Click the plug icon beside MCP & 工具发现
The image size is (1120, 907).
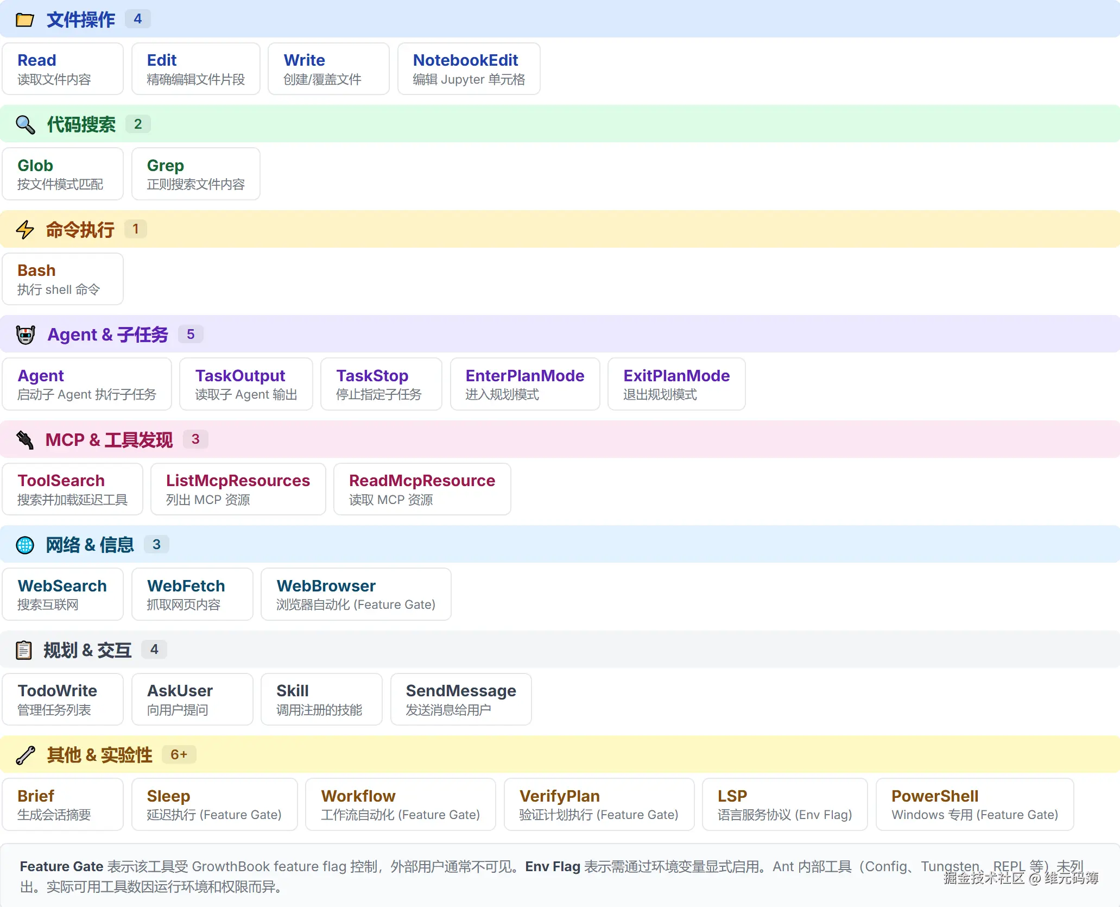[25, 439]
